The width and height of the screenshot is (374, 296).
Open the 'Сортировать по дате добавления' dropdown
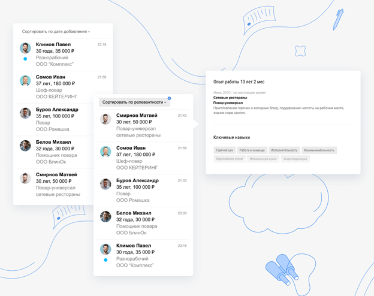tap(56, 31)
